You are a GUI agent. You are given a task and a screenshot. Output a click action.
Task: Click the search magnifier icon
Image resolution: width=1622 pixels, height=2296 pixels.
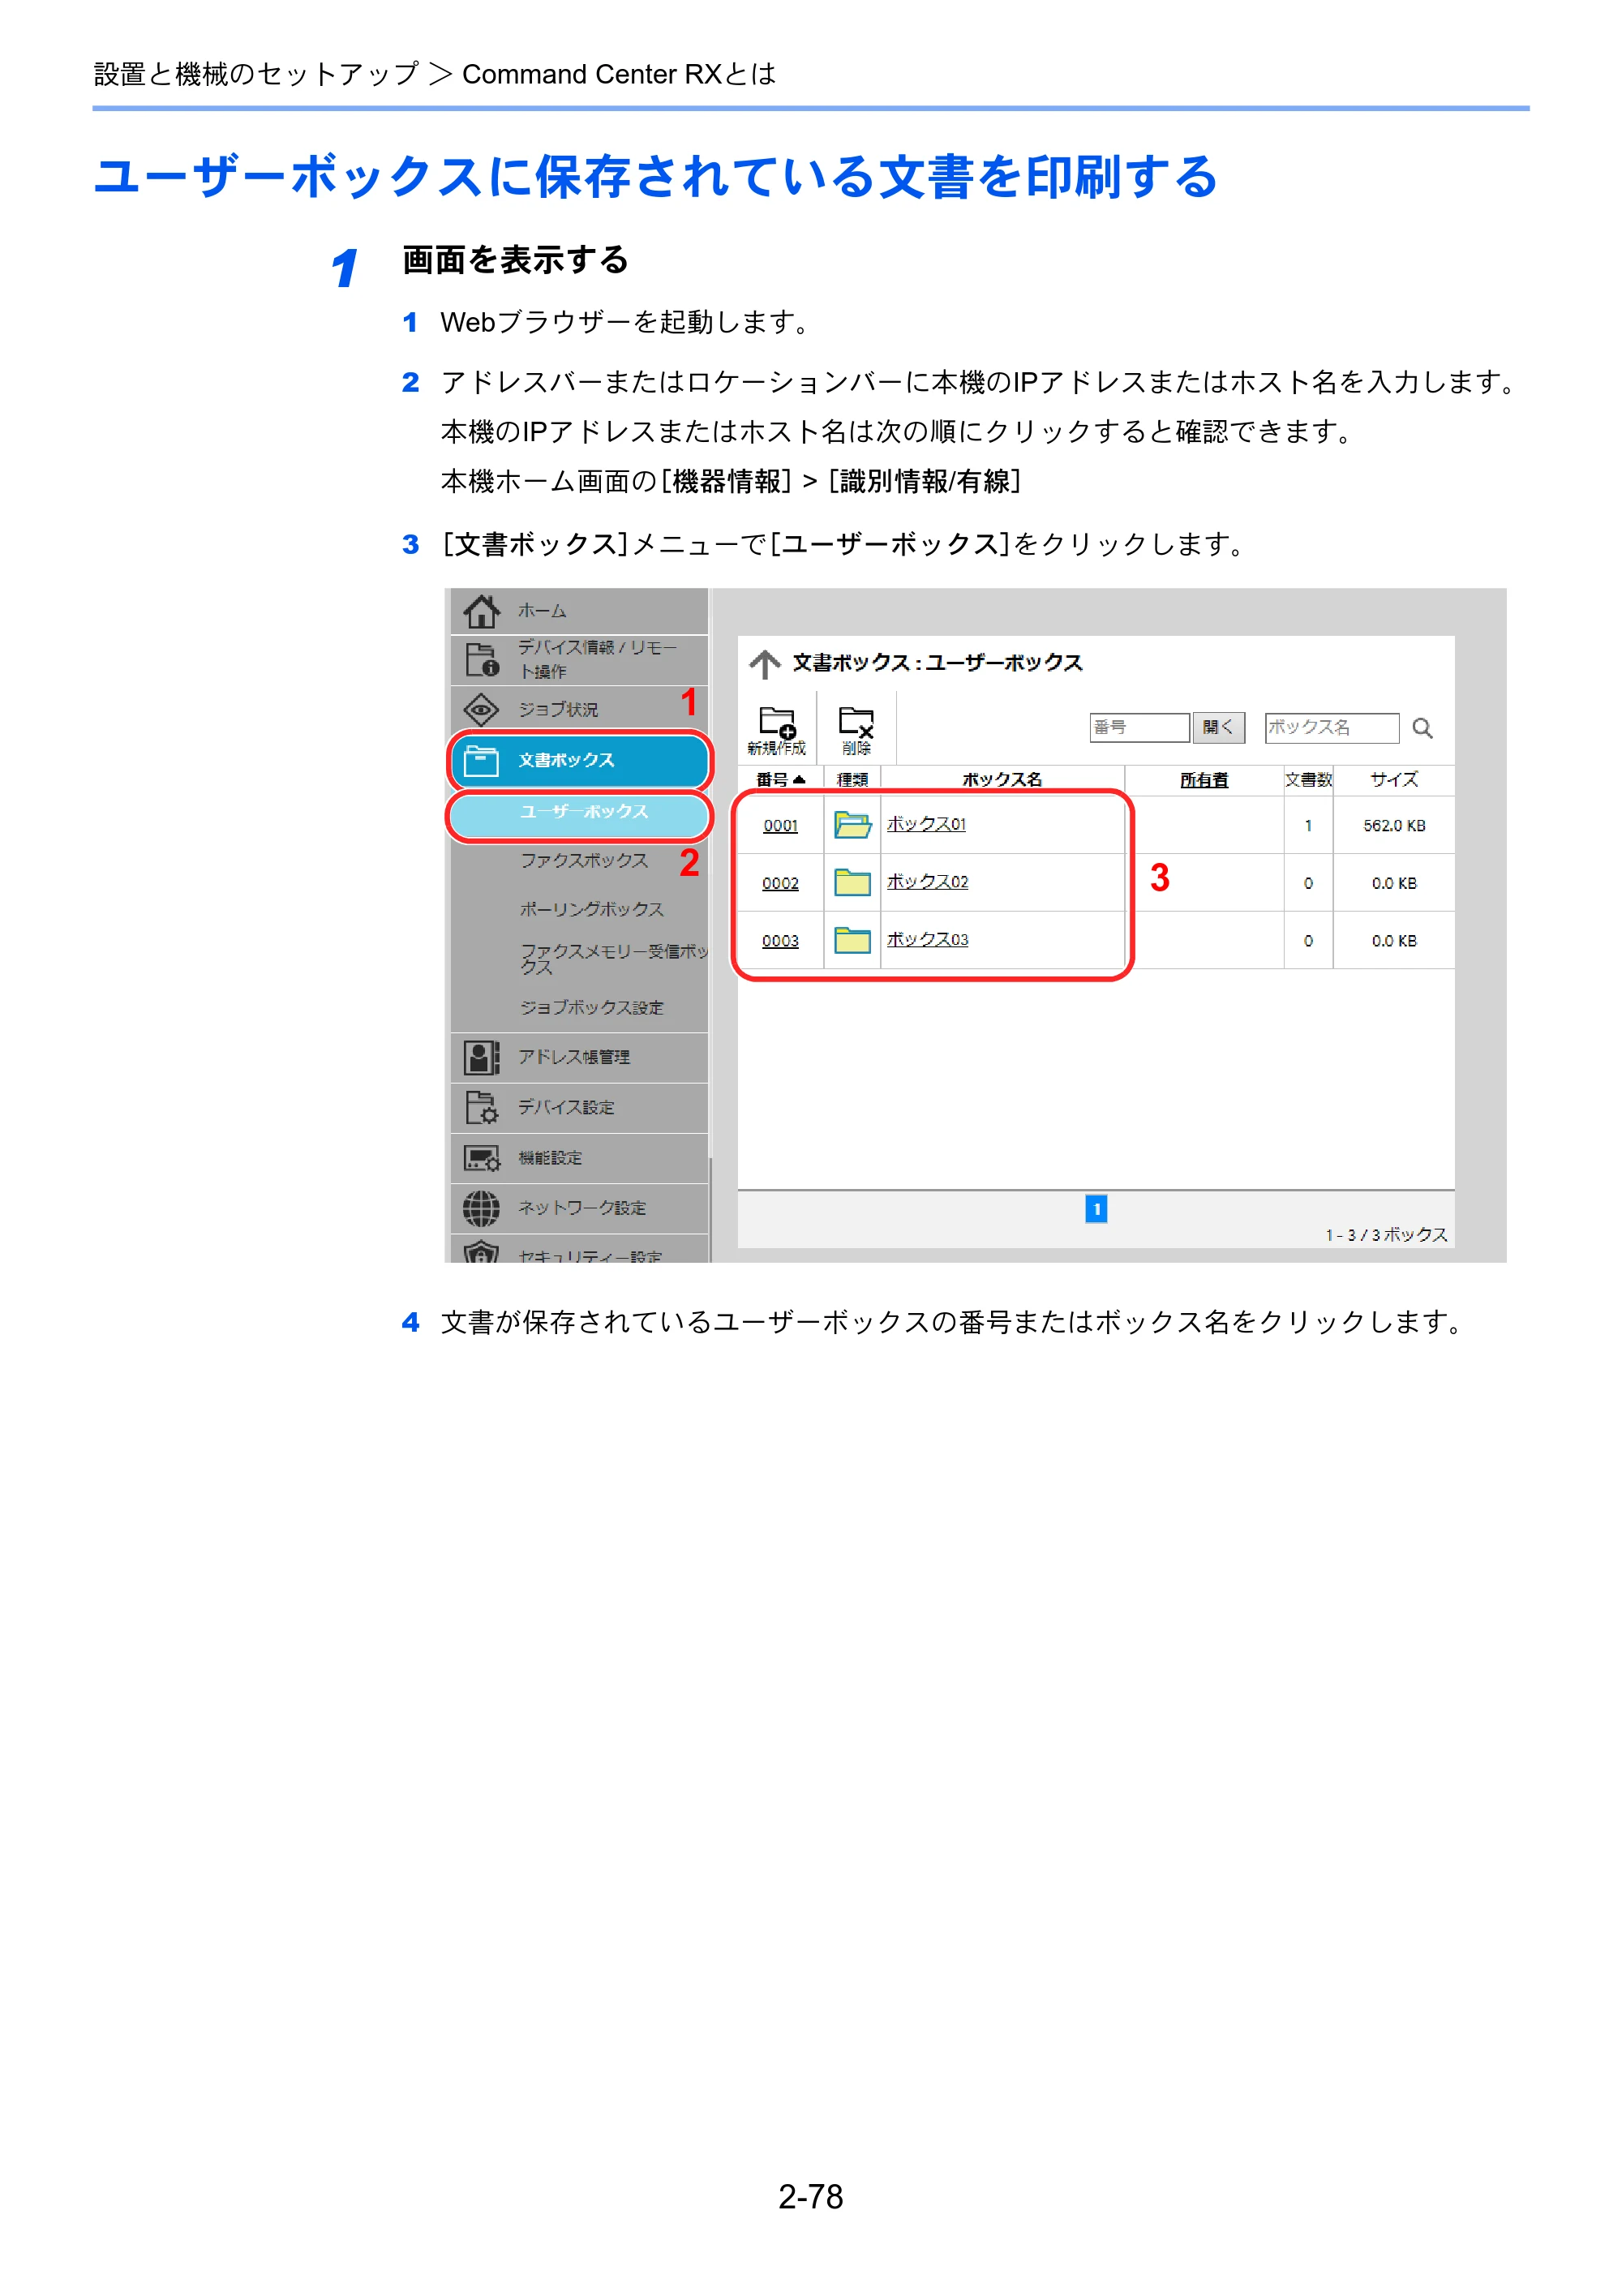click(1422, 728)
